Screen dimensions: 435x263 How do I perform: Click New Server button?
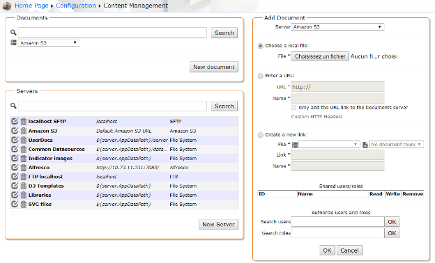point(218,224)
